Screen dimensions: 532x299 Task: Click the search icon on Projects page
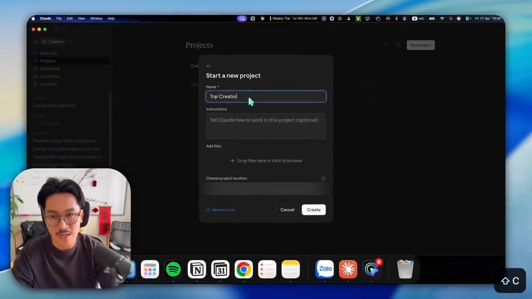[398, 45]
